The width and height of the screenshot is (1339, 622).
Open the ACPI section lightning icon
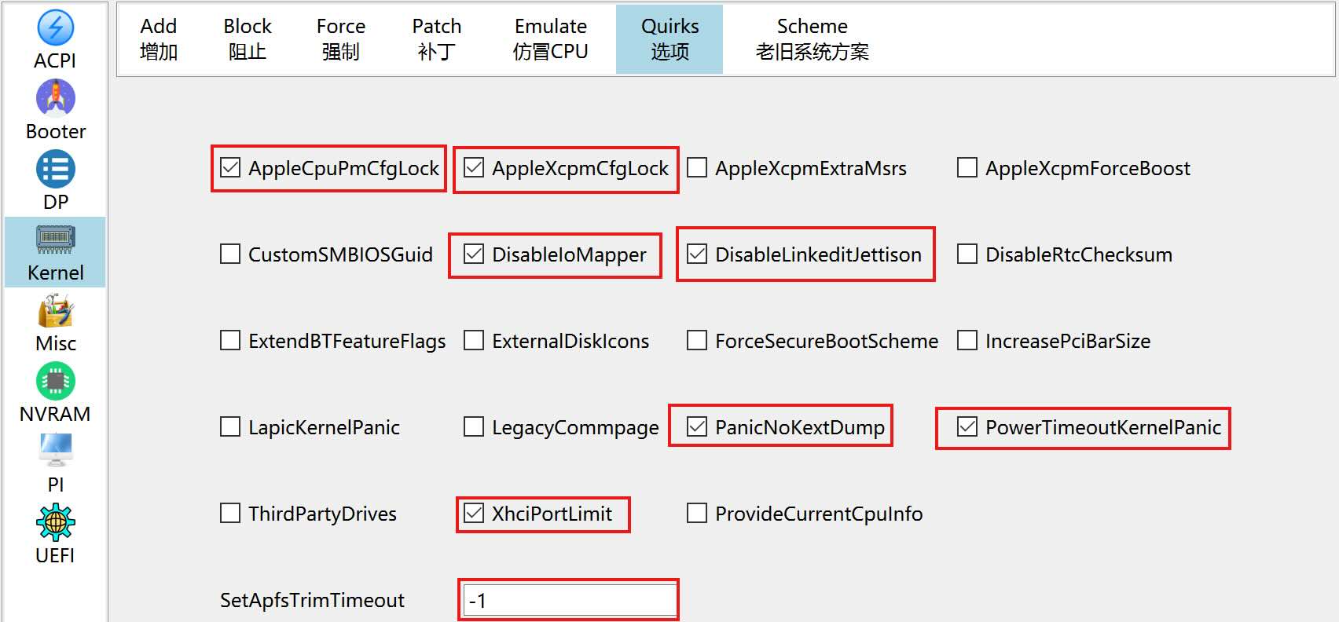(55, 27)
